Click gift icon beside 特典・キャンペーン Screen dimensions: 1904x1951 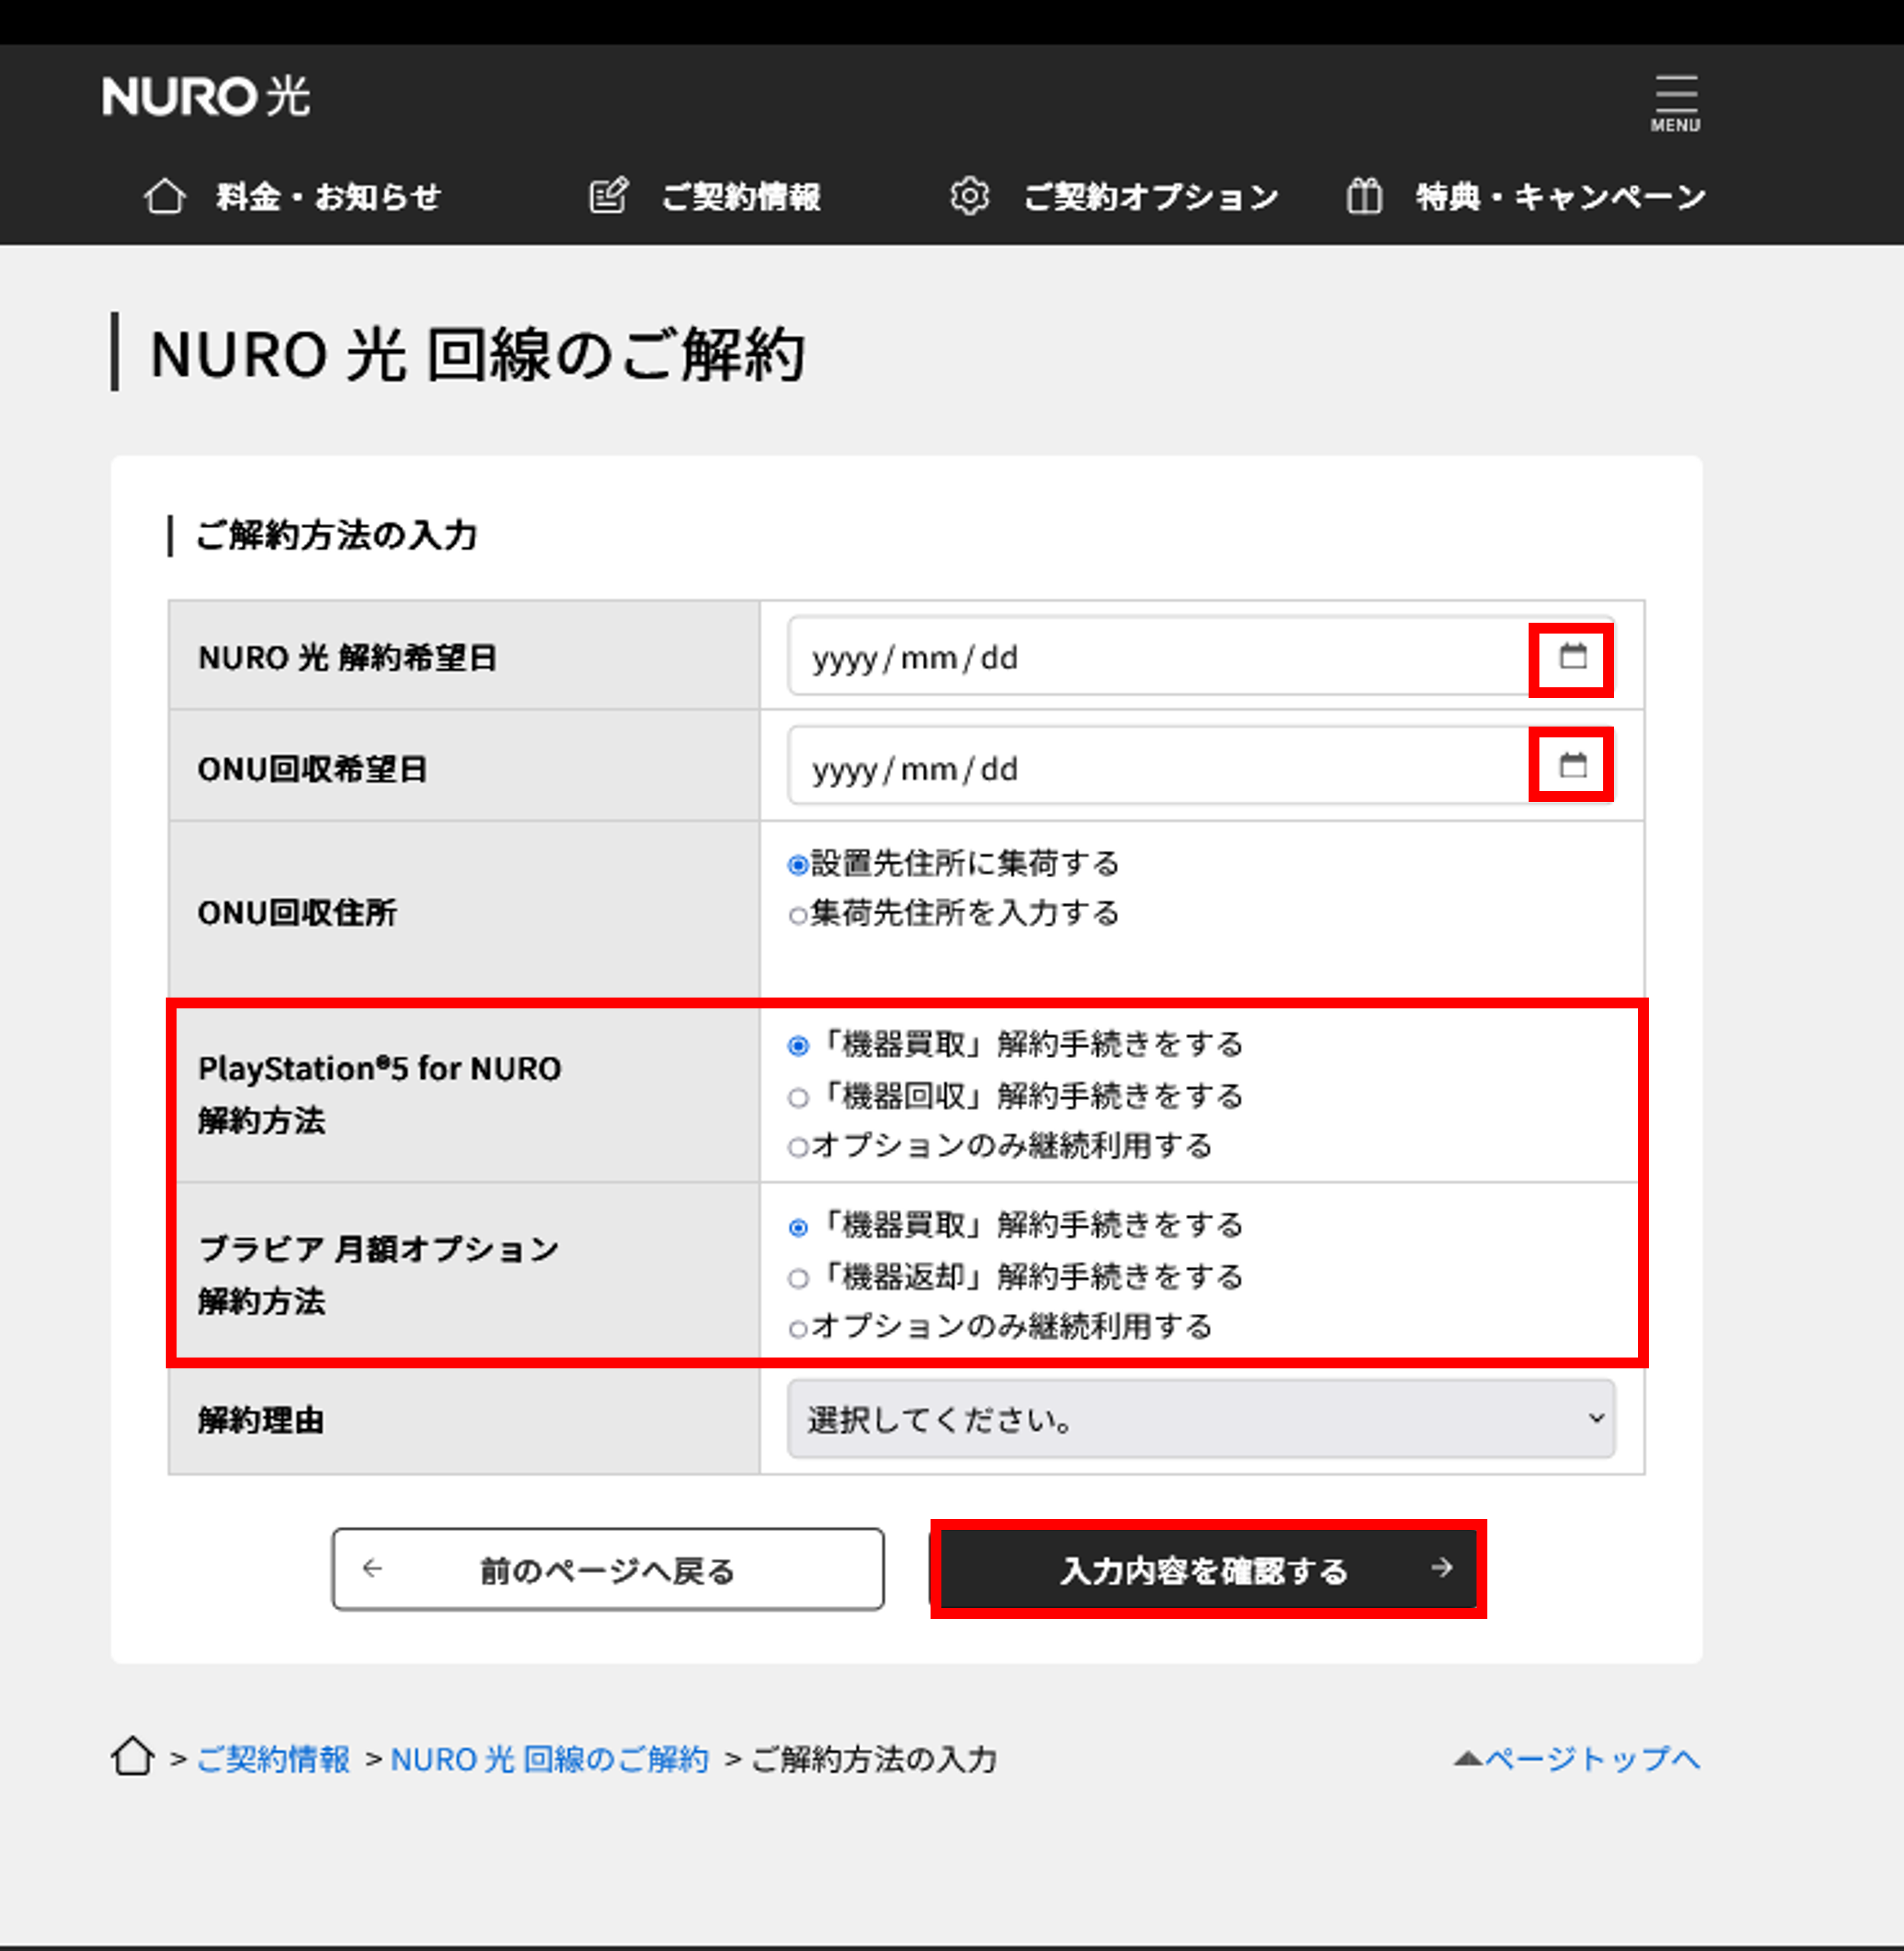pos(1364,196)
